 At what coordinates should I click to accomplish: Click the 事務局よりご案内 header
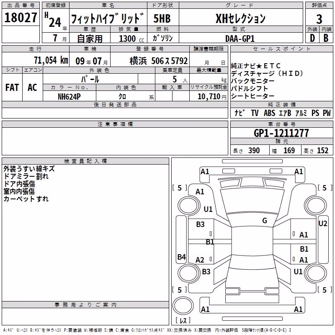click(85, 305)
